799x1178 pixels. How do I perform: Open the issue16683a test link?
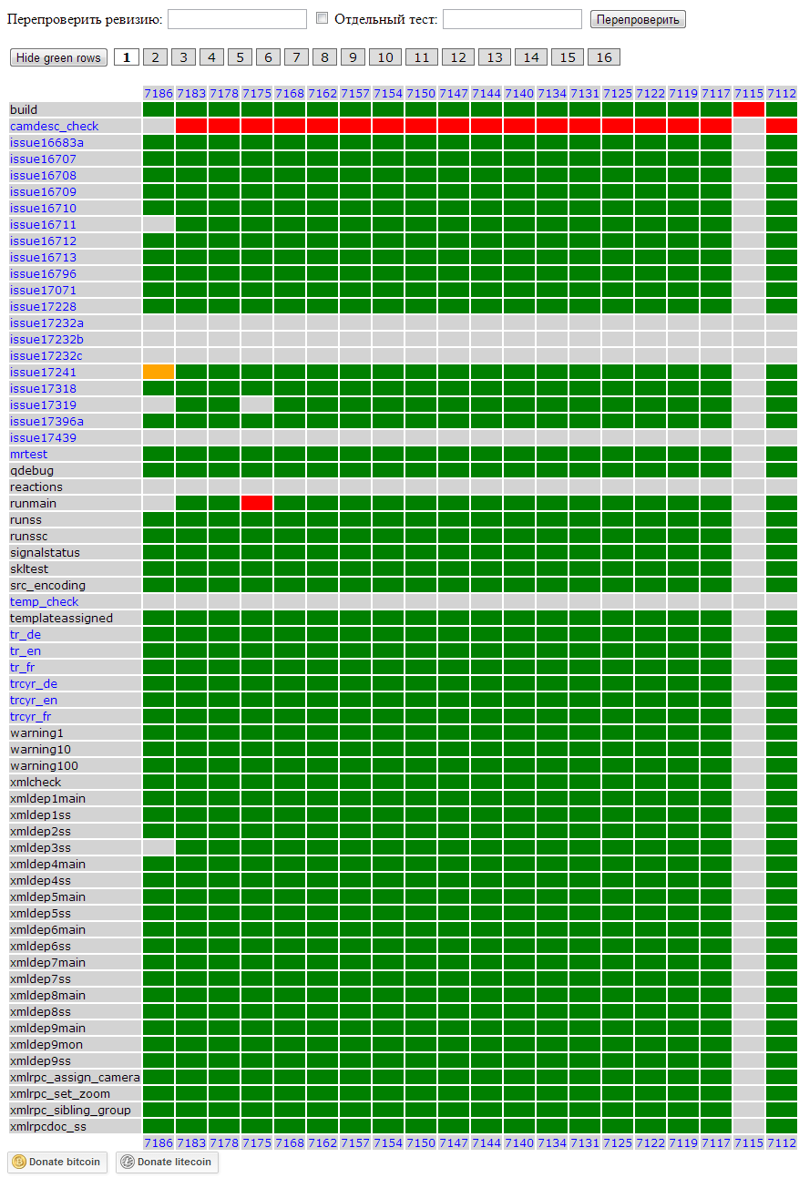click(x=46, y=142)
